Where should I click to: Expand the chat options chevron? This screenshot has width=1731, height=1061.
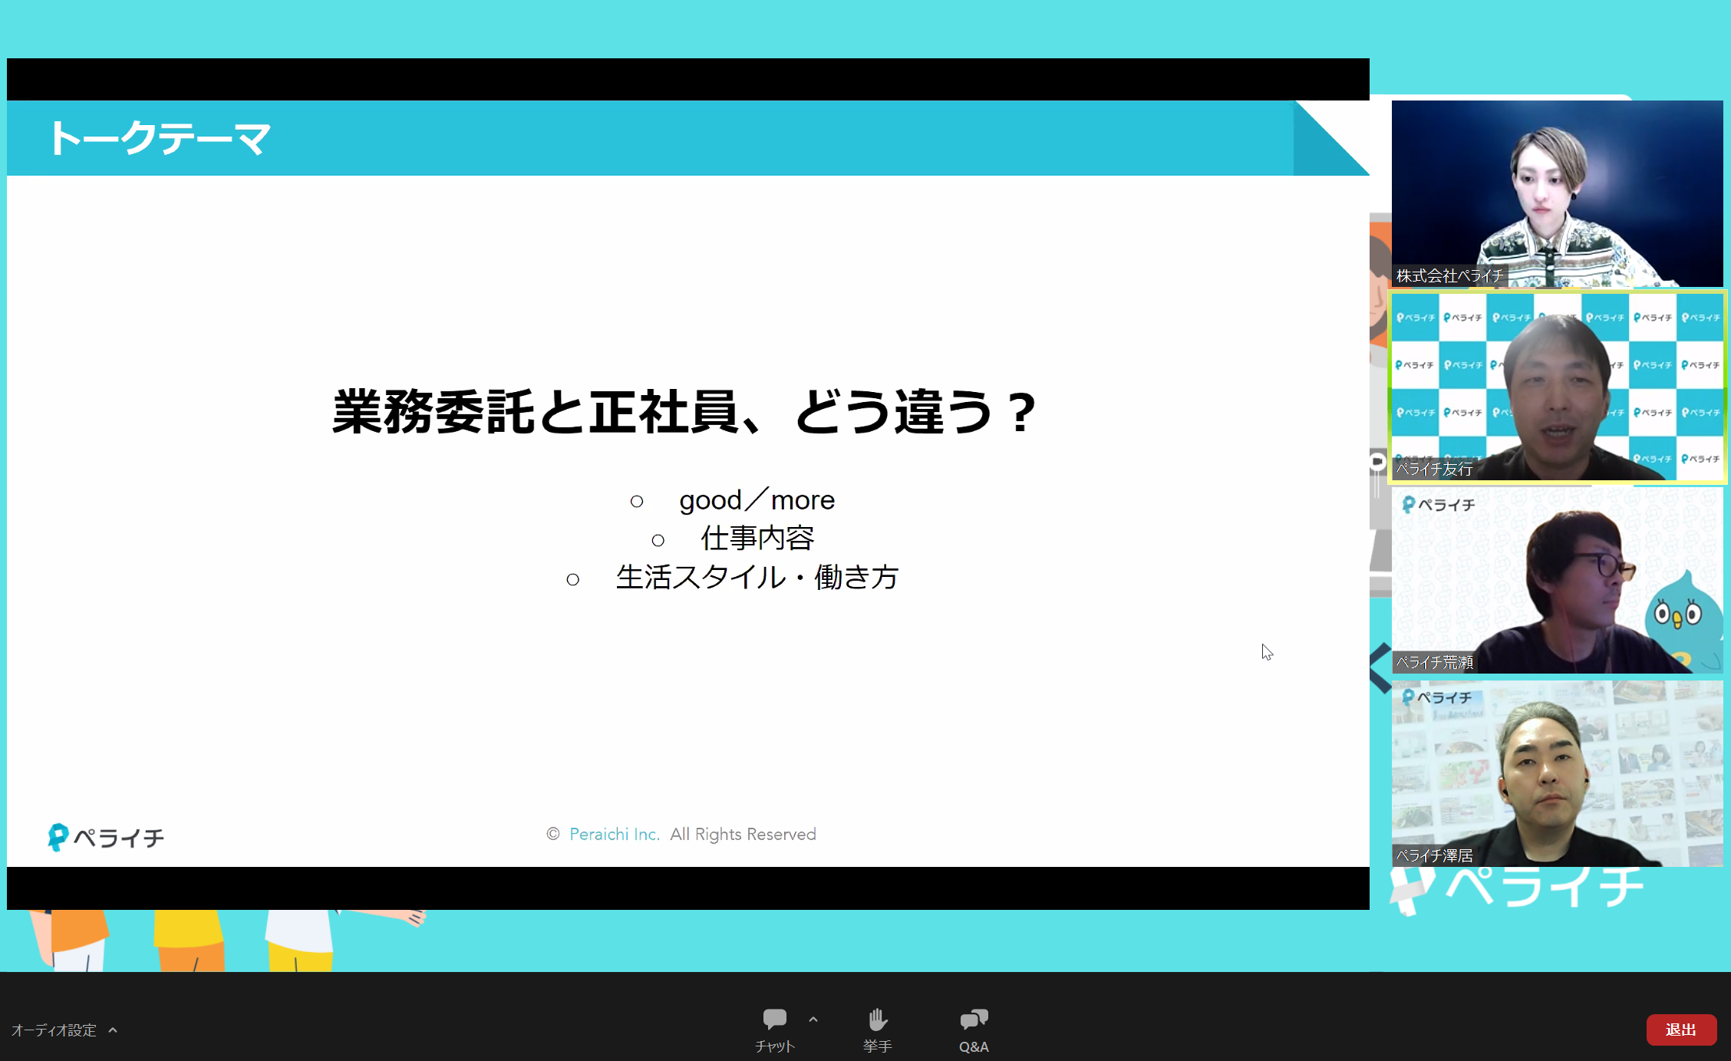(x=813, y=1020)
